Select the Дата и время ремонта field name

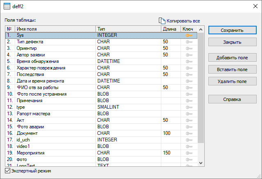(40, 81)
